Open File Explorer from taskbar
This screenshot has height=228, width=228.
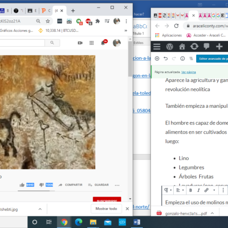[93, 222]
